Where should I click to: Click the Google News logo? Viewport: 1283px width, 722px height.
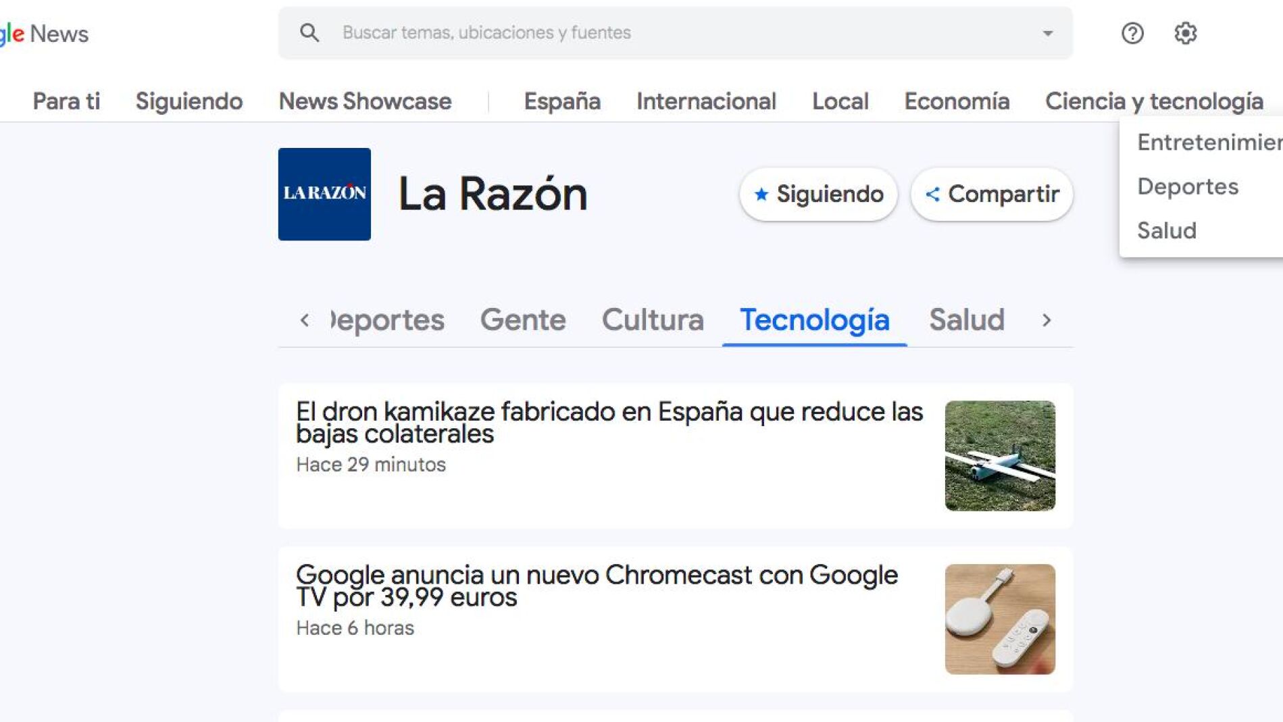[x=44, y=33]
